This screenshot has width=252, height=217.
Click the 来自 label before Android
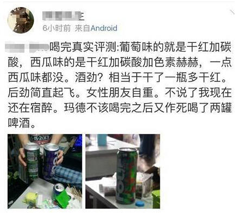coord(83,28)
